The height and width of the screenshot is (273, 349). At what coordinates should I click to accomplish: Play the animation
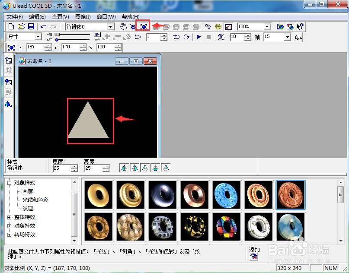199,37
